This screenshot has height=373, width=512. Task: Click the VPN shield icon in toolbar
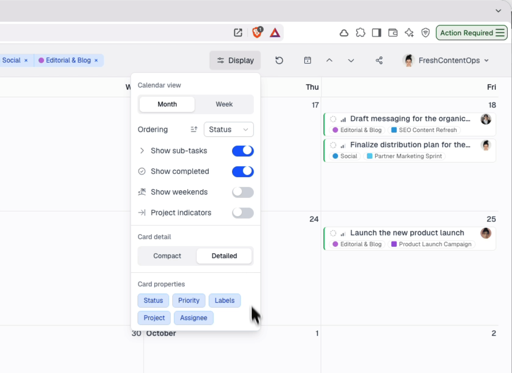(425, 33)
